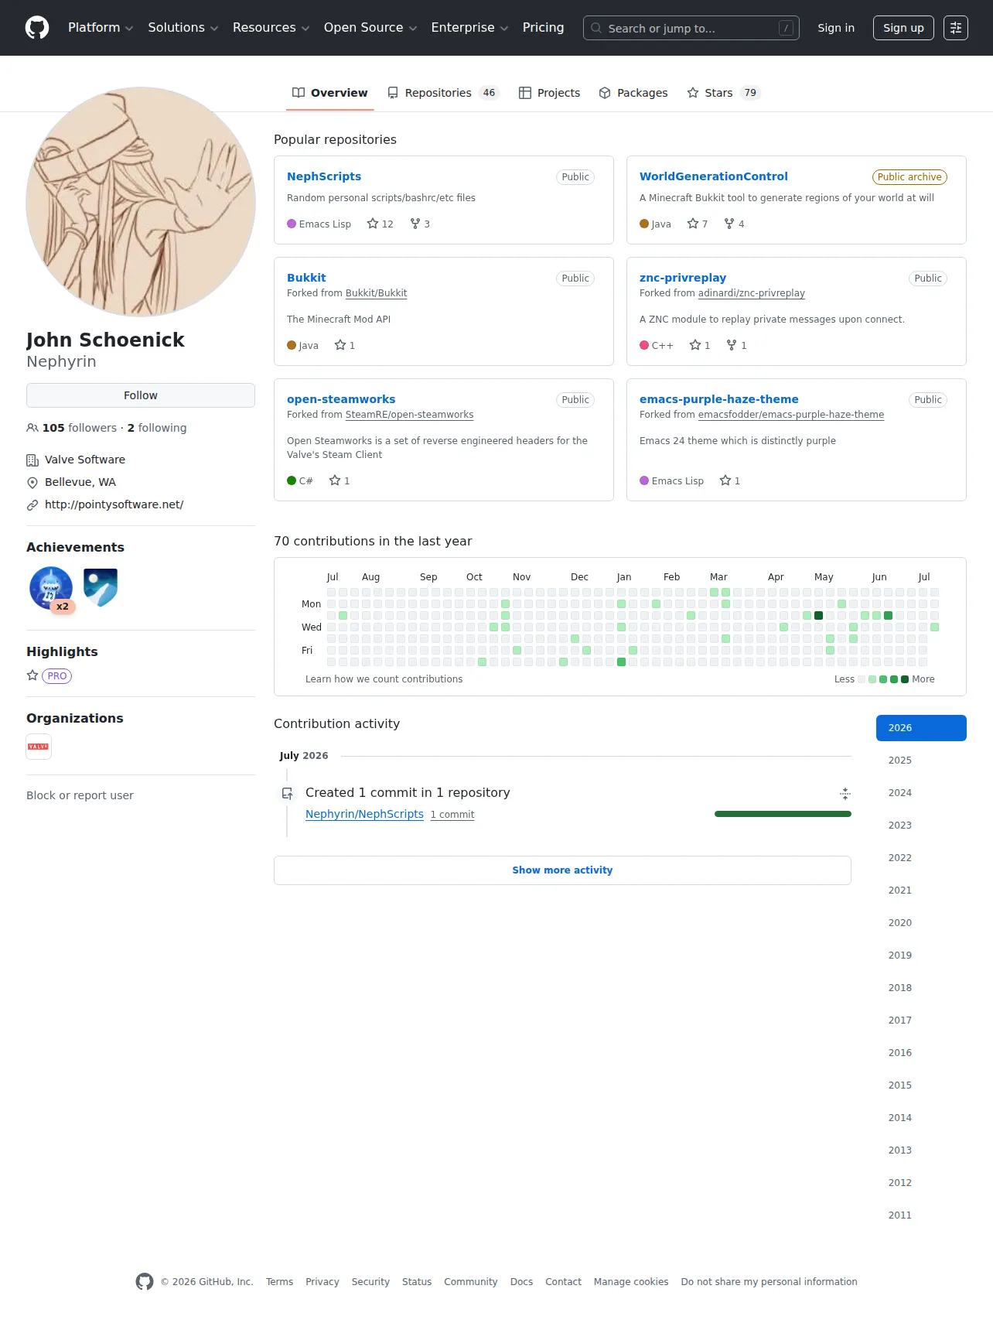View znc-privreplay forks icon
This screenshot has height=1323, width=993.
click(x=732, y=345)
